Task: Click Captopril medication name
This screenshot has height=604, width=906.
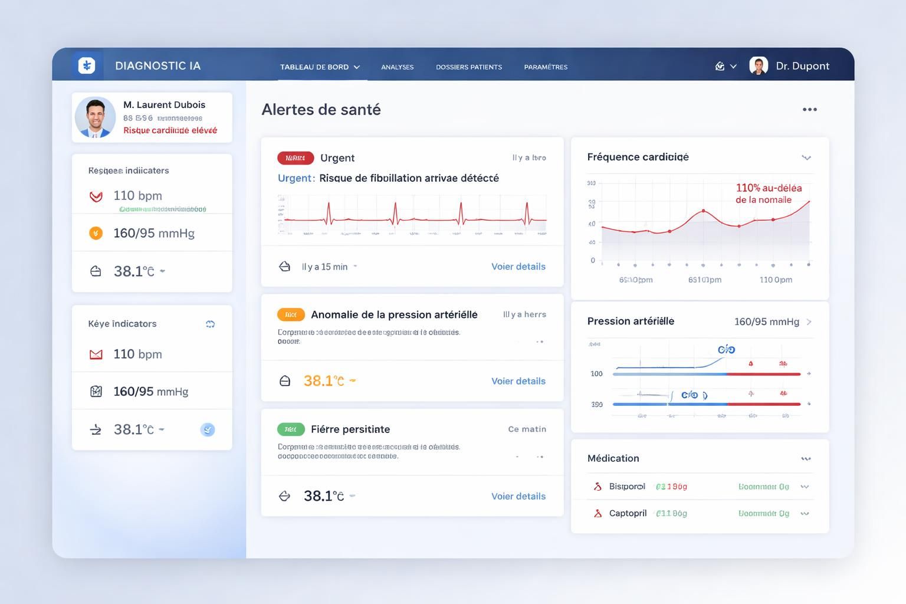Action: (628, 513)
